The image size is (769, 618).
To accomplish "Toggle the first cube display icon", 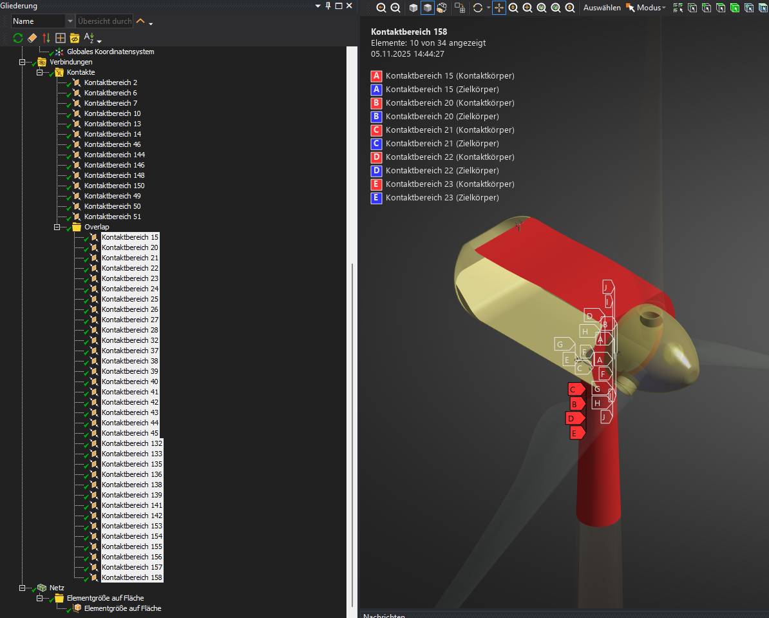I will [x=413, y=8].
